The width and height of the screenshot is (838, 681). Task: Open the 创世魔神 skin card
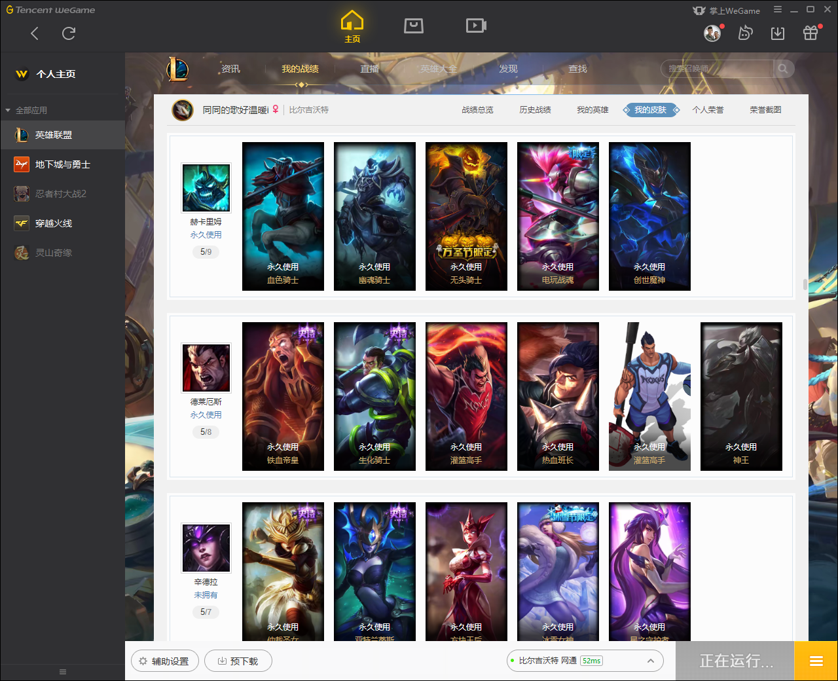(x=649, y=216)
